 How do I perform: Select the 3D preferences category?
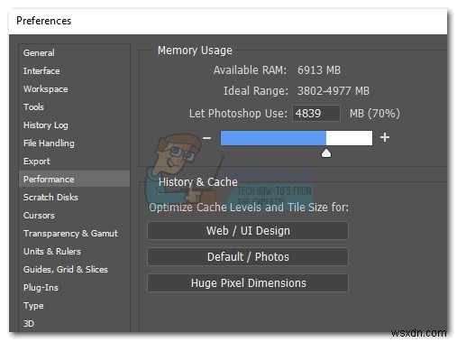coord(29,324)
